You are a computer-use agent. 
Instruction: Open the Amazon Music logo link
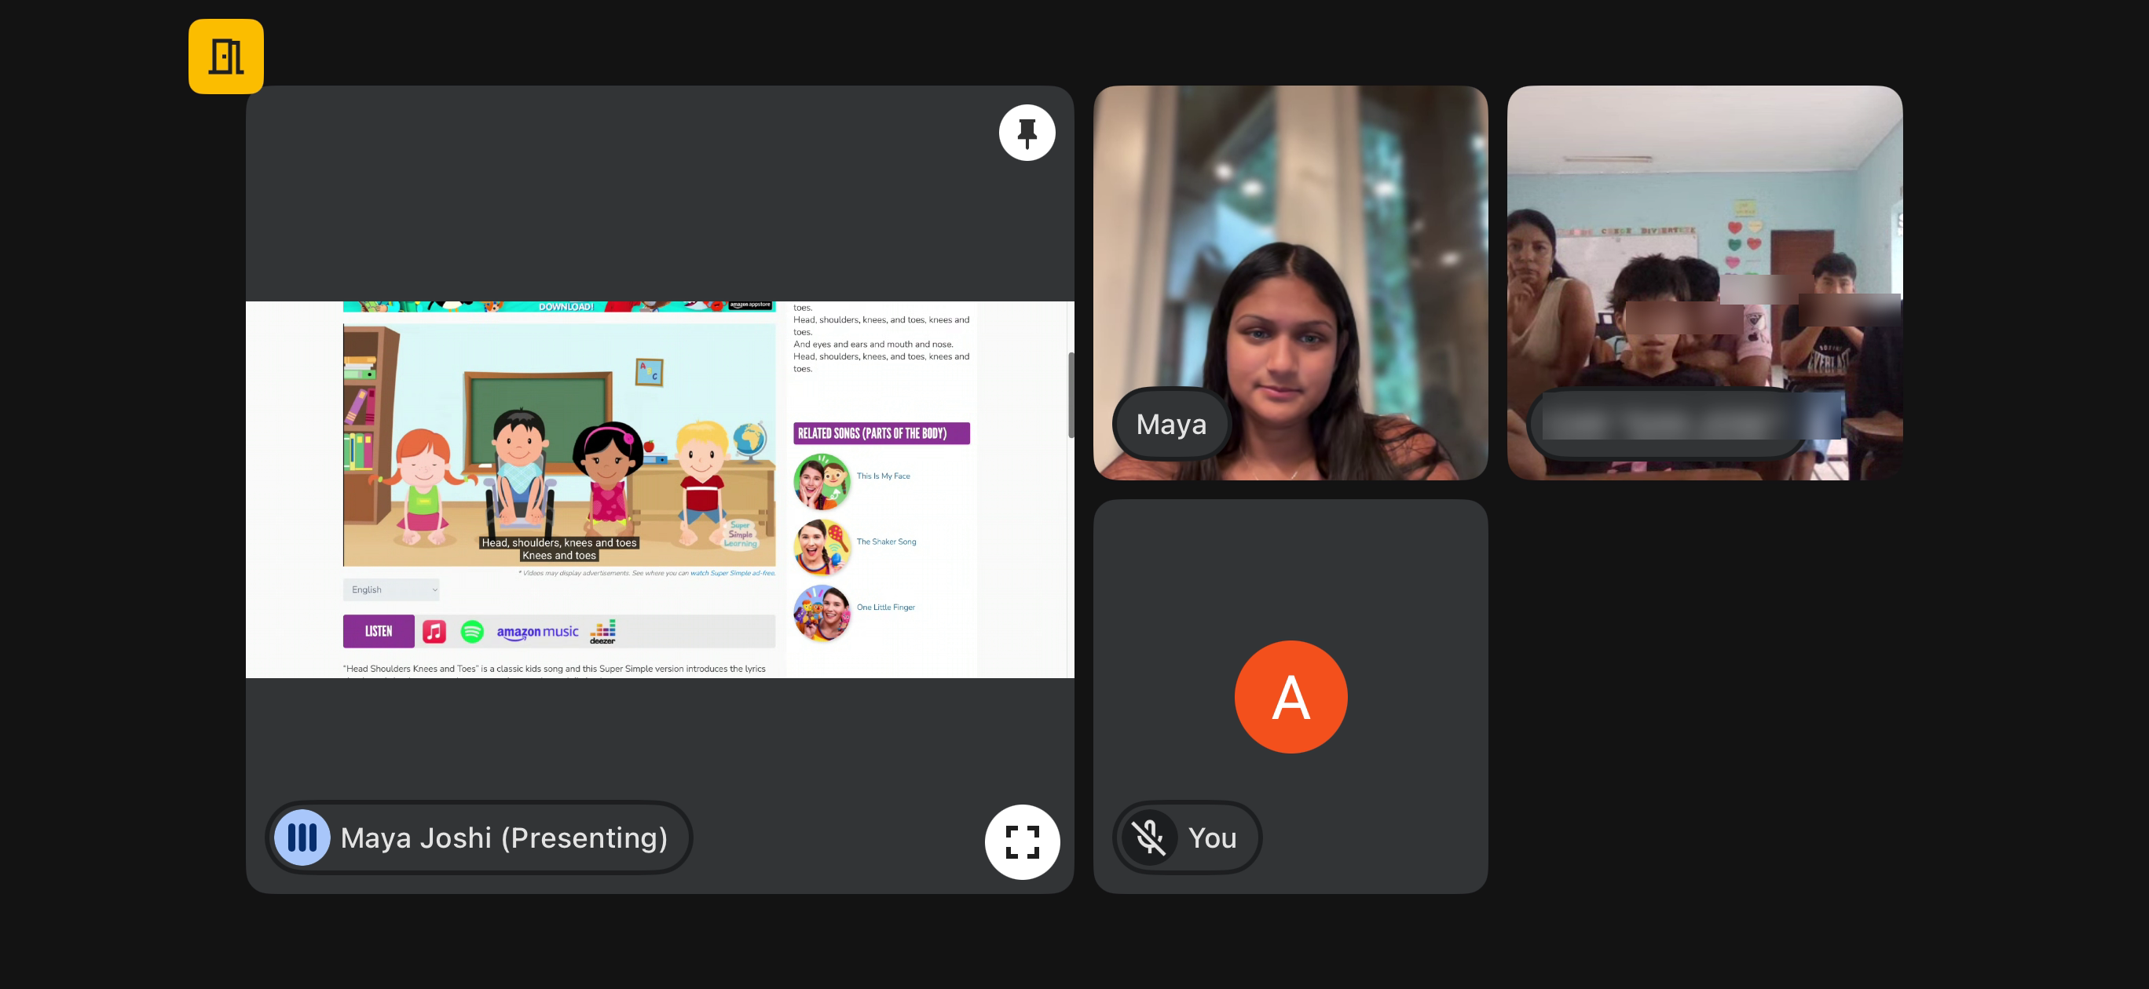(537, 632)
